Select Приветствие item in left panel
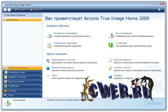168x112 pixels. (x=22, y=20)
